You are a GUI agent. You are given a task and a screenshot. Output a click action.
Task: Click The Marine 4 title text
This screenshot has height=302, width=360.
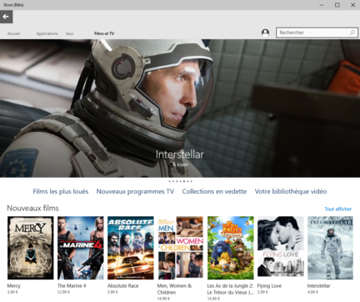72,285
